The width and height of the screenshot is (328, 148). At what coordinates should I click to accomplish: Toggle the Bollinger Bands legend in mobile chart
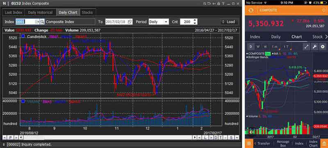tap(258, 57)
